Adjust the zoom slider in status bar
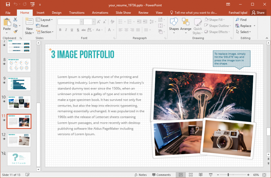271x178 pixels. [228, 175]
